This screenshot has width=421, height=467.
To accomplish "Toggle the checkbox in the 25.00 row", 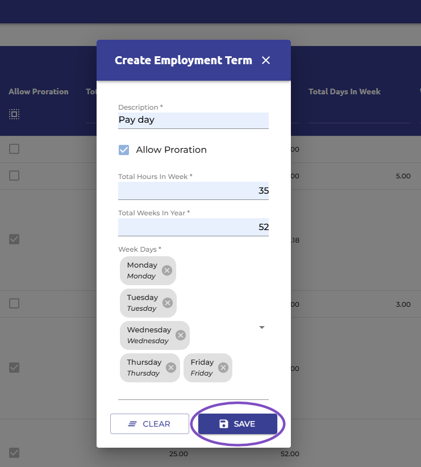I will [14, 453].
